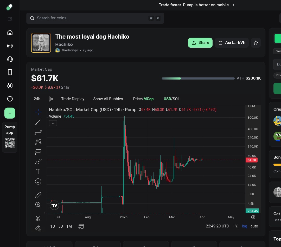Toggle auto scale
The width and height of the screenshot is (281, 247).
[x=254, y=226]
